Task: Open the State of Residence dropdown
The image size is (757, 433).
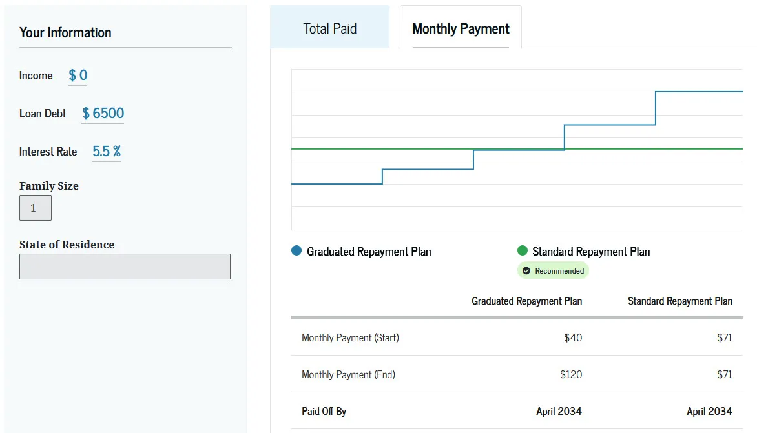Action: [125, 266]
